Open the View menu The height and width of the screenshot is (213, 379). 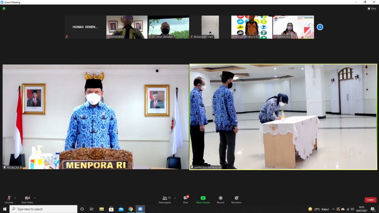372,8
